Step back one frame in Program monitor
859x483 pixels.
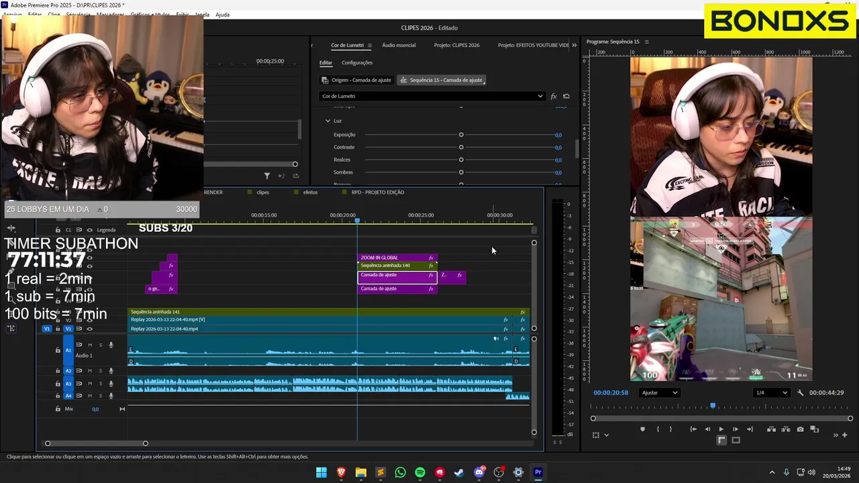click(707, 429)
